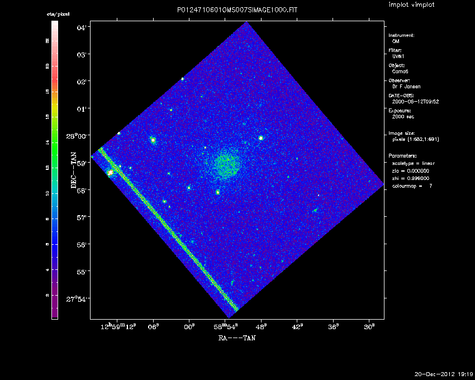Image resolution: width=475 pixels, height=380 pixels.
Task: Click the 'Image size:' label
Action: click(x=401, y=134)
